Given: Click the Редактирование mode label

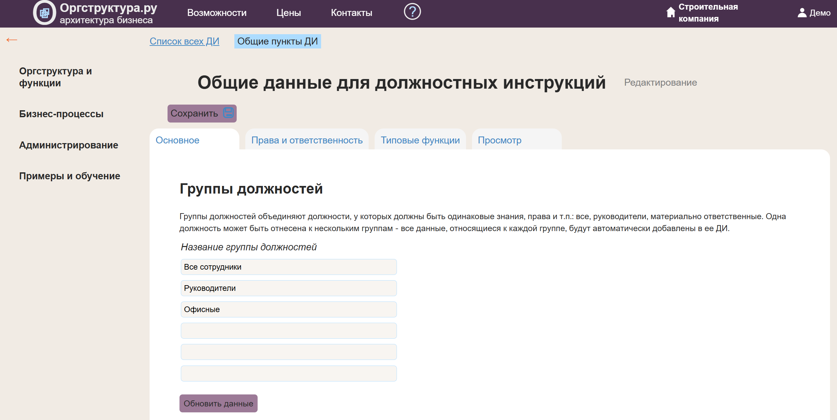Looking at the screenshot, I should pyautogui.click(x=660, y=82).
